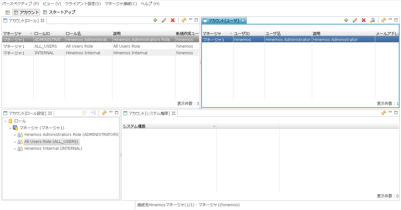Viewport: 401px width, 210px height.
Task: Expand Hinemos Administrators Role tree node
Action: coord(15,135)
